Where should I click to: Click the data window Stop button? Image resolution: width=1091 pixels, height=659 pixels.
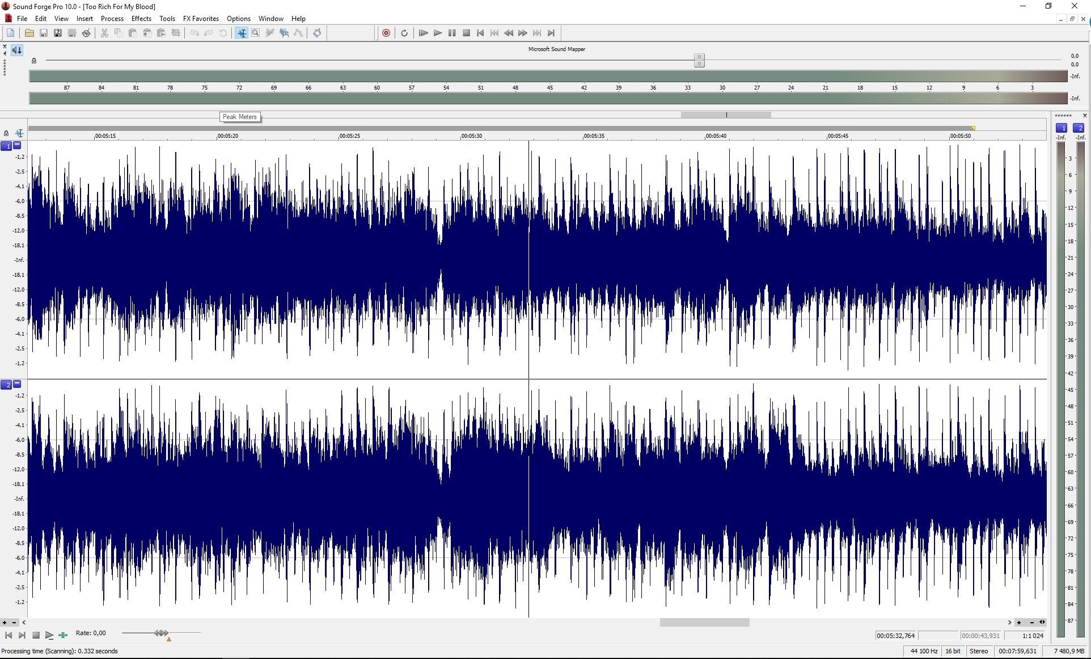pos(36,635)
